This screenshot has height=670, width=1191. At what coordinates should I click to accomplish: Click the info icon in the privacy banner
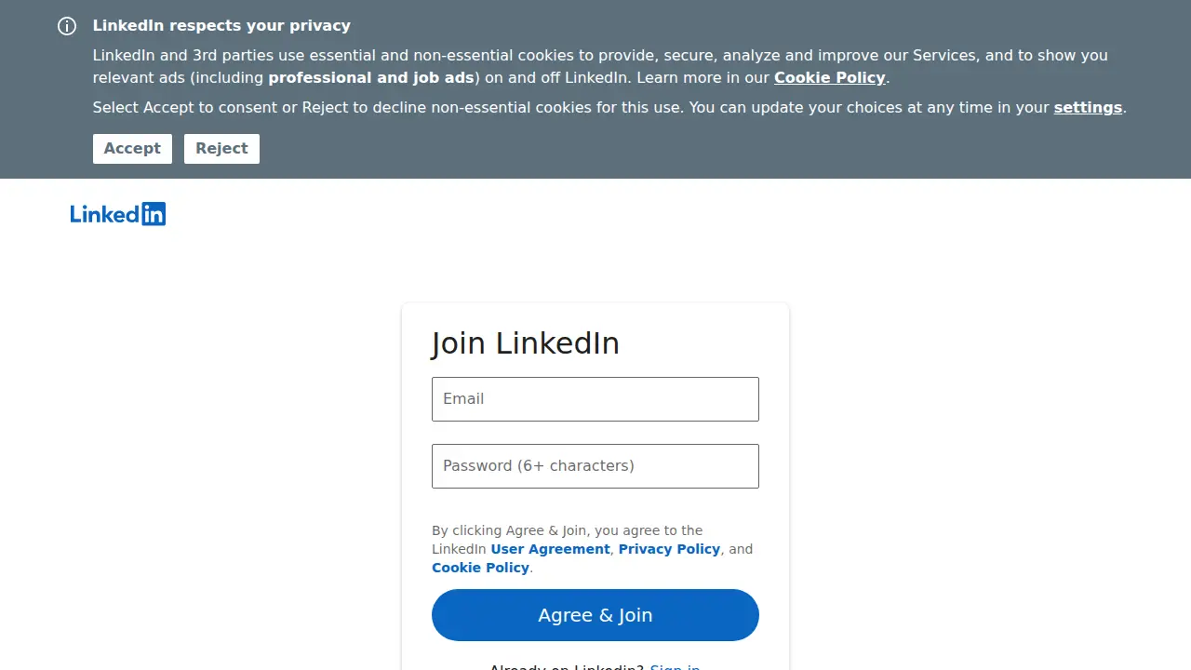(x=67, y=26)
